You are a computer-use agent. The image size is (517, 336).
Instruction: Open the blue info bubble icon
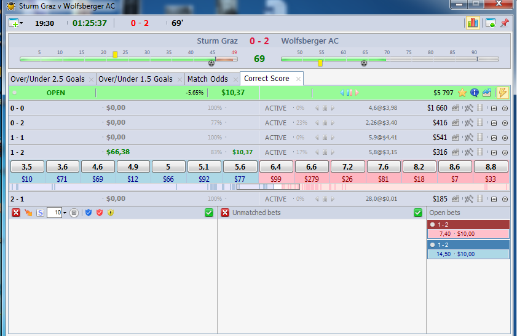(x=475, y=93)
